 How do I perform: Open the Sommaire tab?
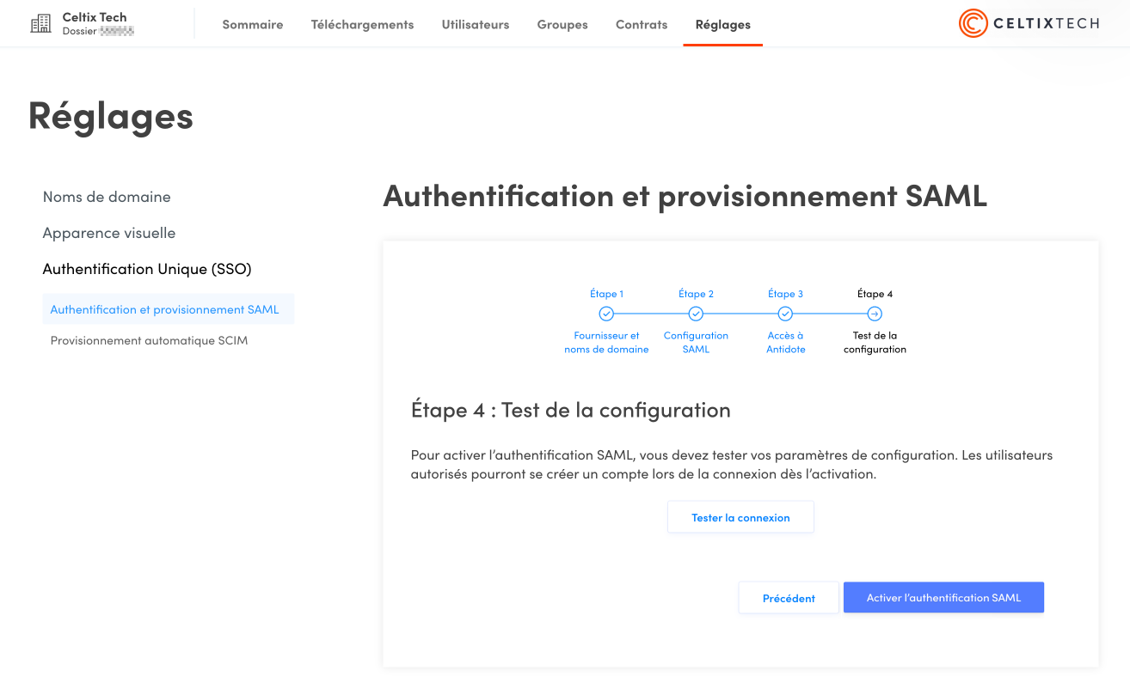pyautogui.click(x=253, y=25)
